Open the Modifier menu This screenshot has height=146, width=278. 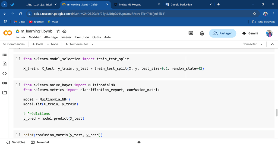(35, 37)
